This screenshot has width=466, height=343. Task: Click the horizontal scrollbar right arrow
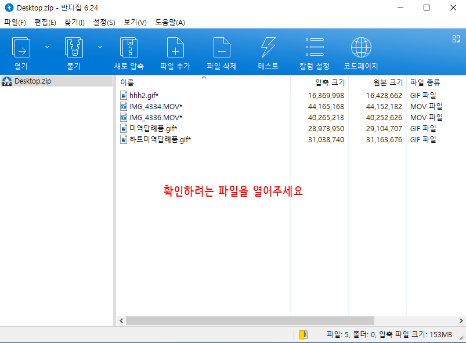click(461, 321)
